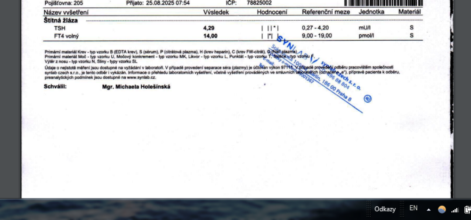Open the EN input language selector
Viewport: 471px width, 220px height.
coord(414,208)
